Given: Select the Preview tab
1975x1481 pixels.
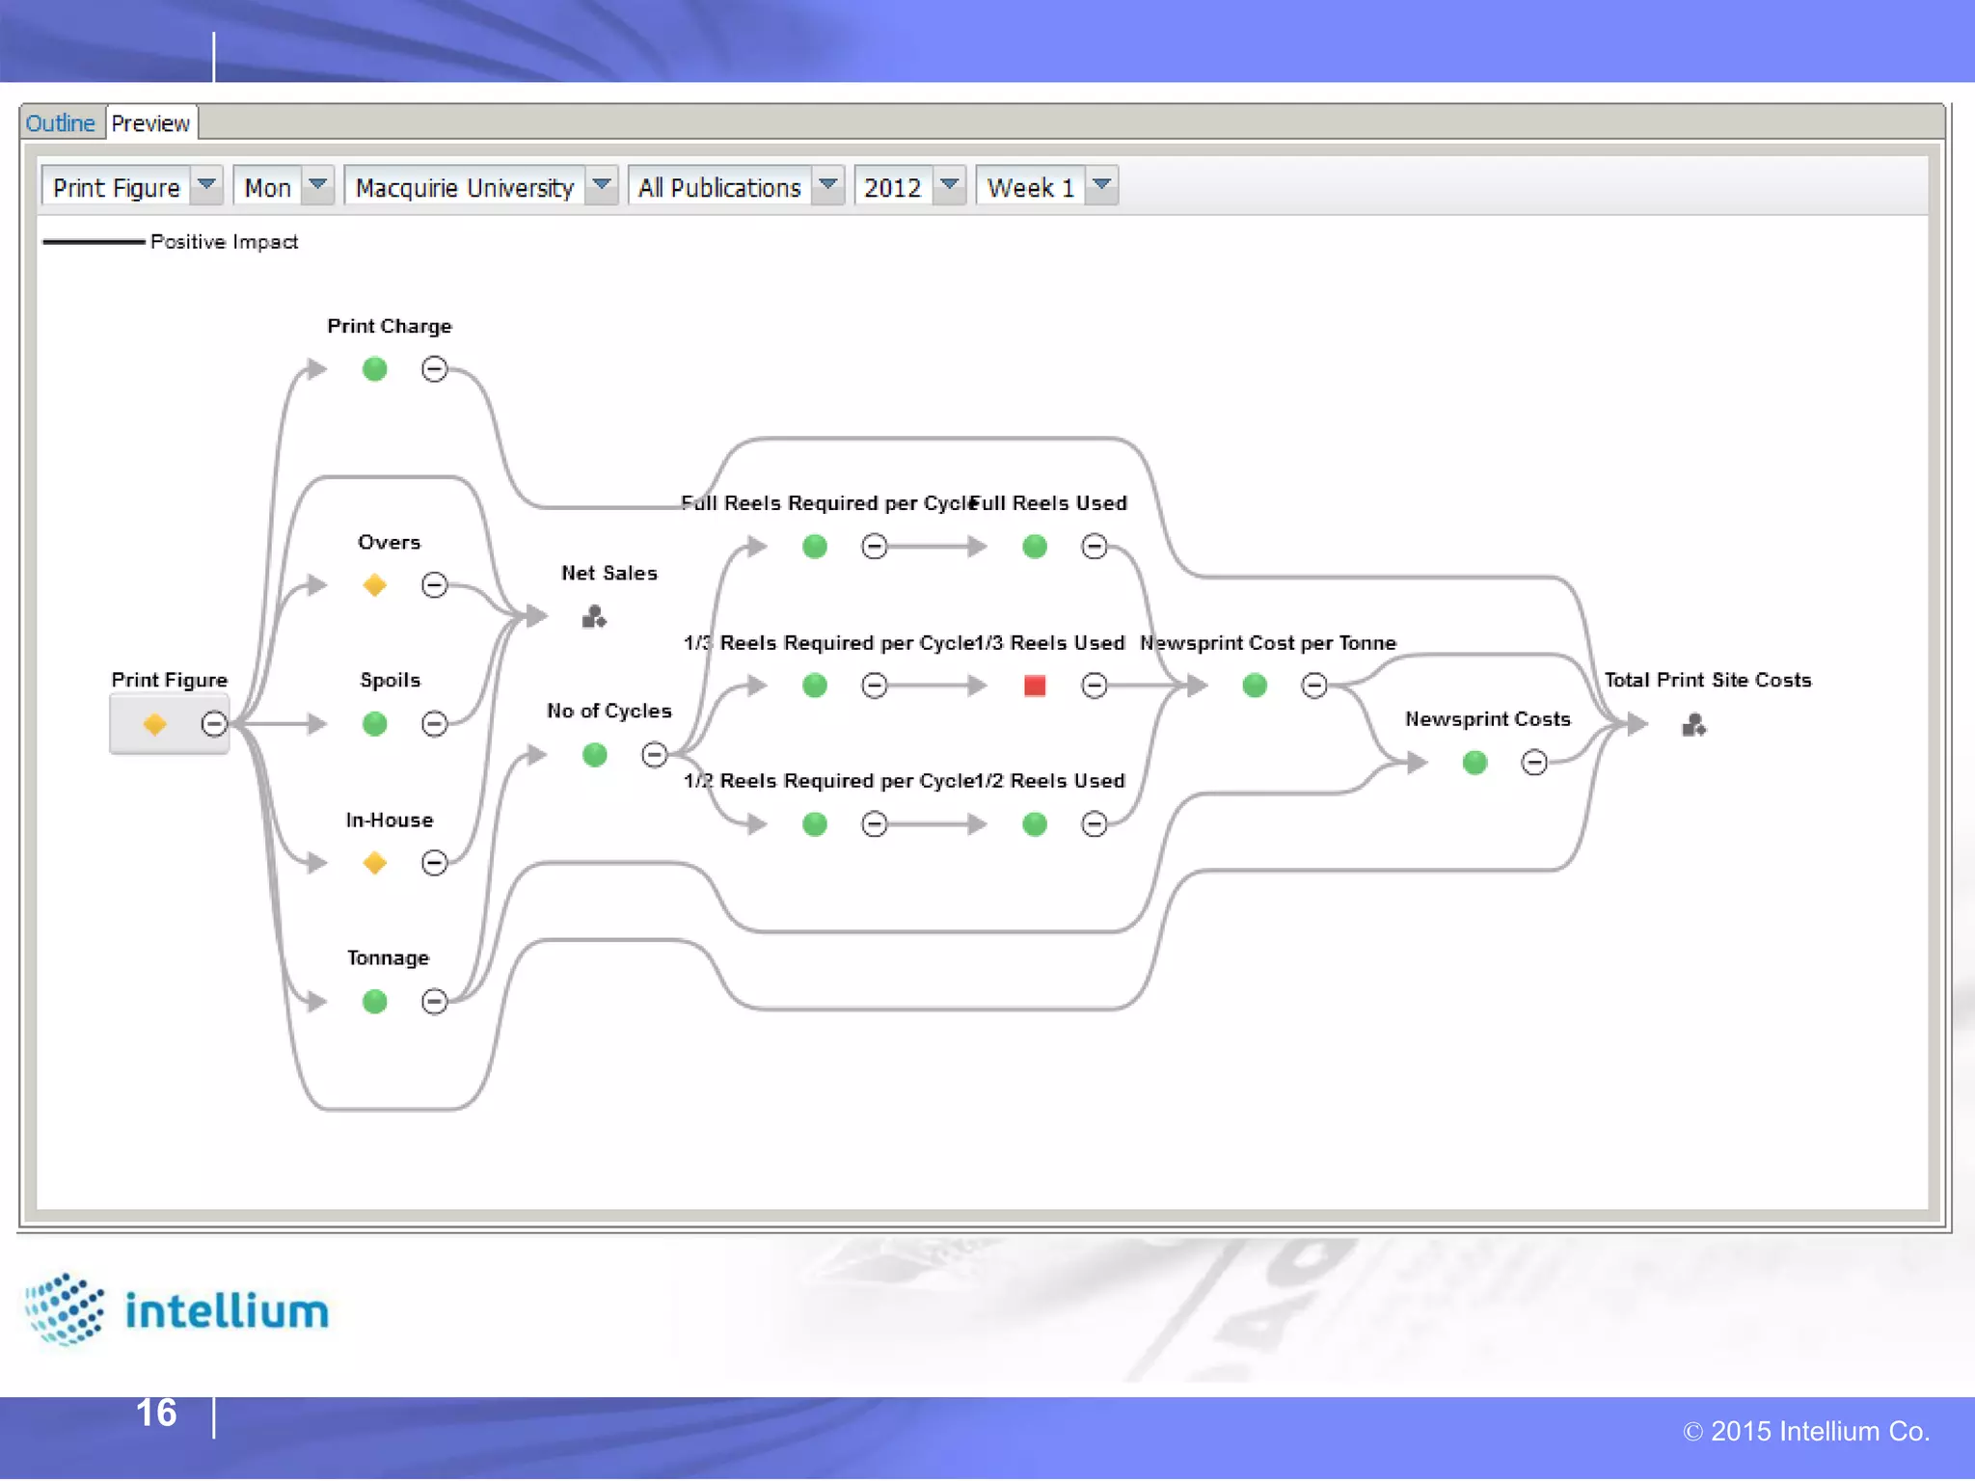Looking at the screenshot, I should (x=150, y=123).
